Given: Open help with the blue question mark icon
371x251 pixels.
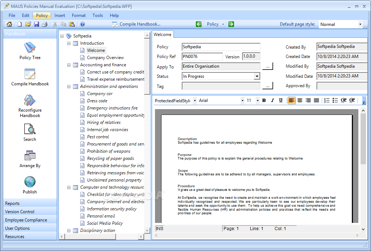Looking at the screenshot, I should [82, 24].
